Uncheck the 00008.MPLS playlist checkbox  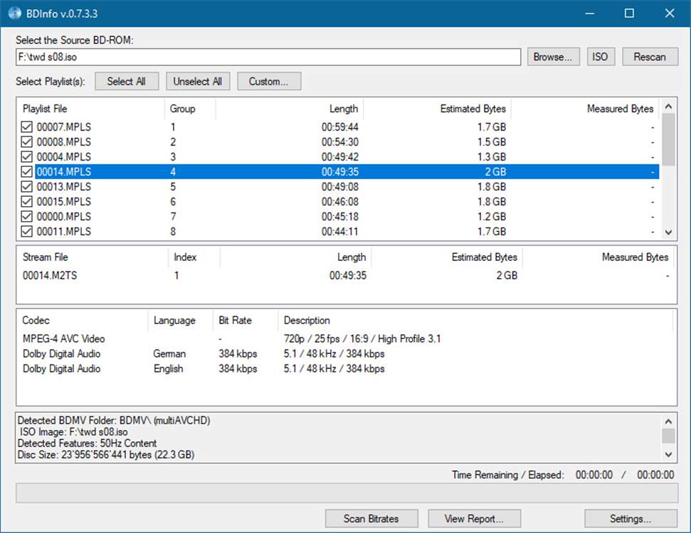(x=27, y=142)
